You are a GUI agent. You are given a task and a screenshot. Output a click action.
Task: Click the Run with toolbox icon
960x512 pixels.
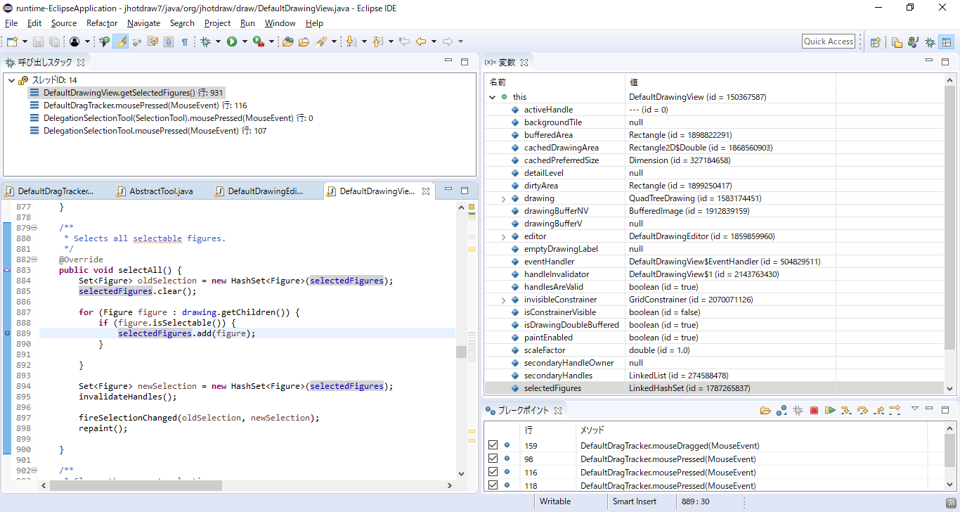pos(259,41)
